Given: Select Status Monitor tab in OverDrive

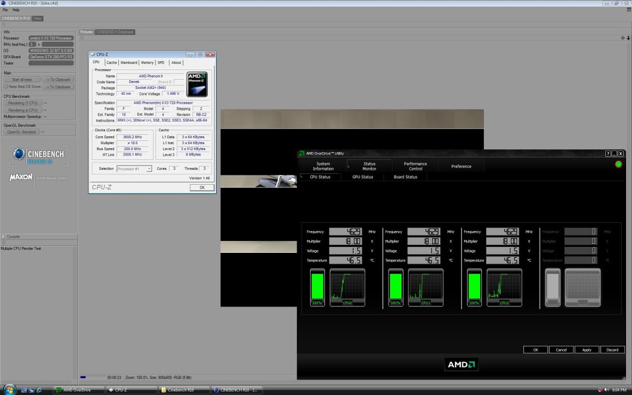Looking at the screenshot, I should pyautogui.click(x=369, y=166).
